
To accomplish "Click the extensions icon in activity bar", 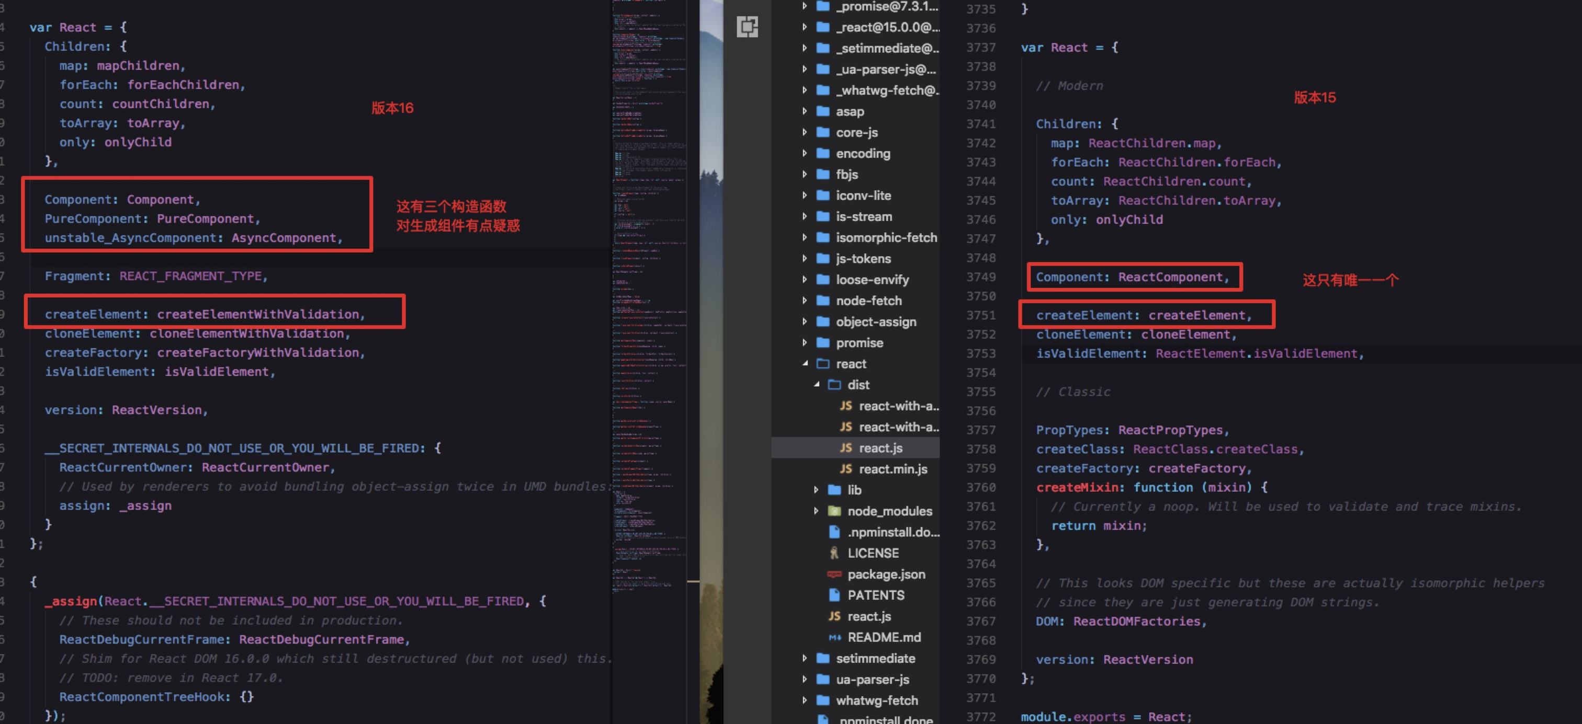I will [747, 27].
